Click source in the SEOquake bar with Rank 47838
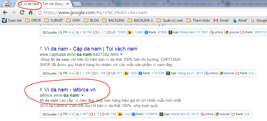The height and width of the screenshot is (121, 267). point(234,32)
